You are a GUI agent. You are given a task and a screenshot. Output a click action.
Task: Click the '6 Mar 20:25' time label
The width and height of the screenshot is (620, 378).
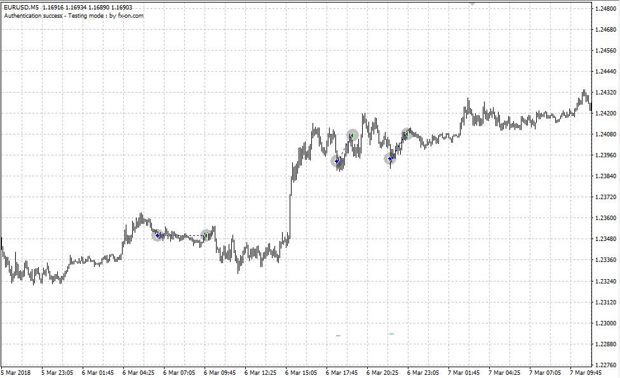382,372
